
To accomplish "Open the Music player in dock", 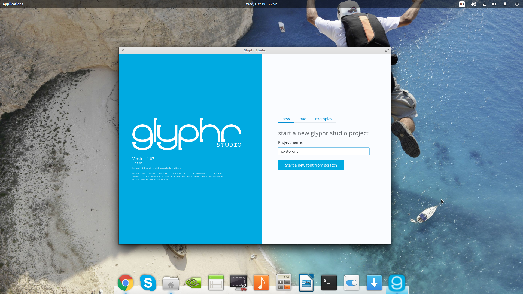I will [261, 283].
